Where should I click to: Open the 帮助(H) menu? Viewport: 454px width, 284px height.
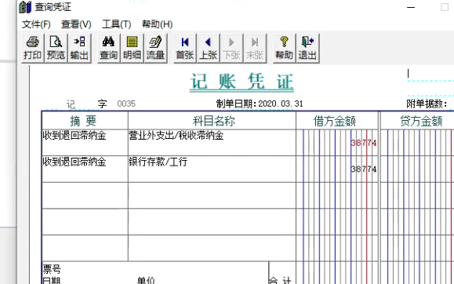[158, 24]
